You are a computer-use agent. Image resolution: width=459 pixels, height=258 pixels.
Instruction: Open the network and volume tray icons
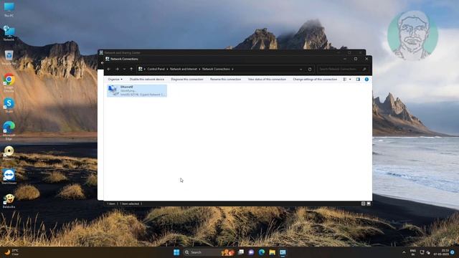coord(425,252)
